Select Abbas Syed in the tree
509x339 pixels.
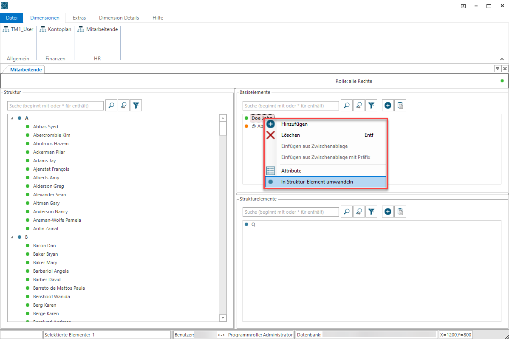[45, 127]
